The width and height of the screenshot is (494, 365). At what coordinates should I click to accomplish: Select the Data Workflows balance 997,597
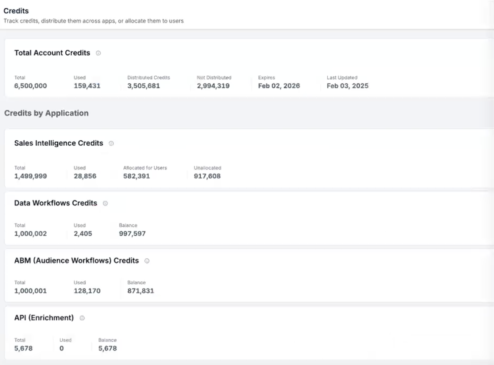(x=132, y=234)
